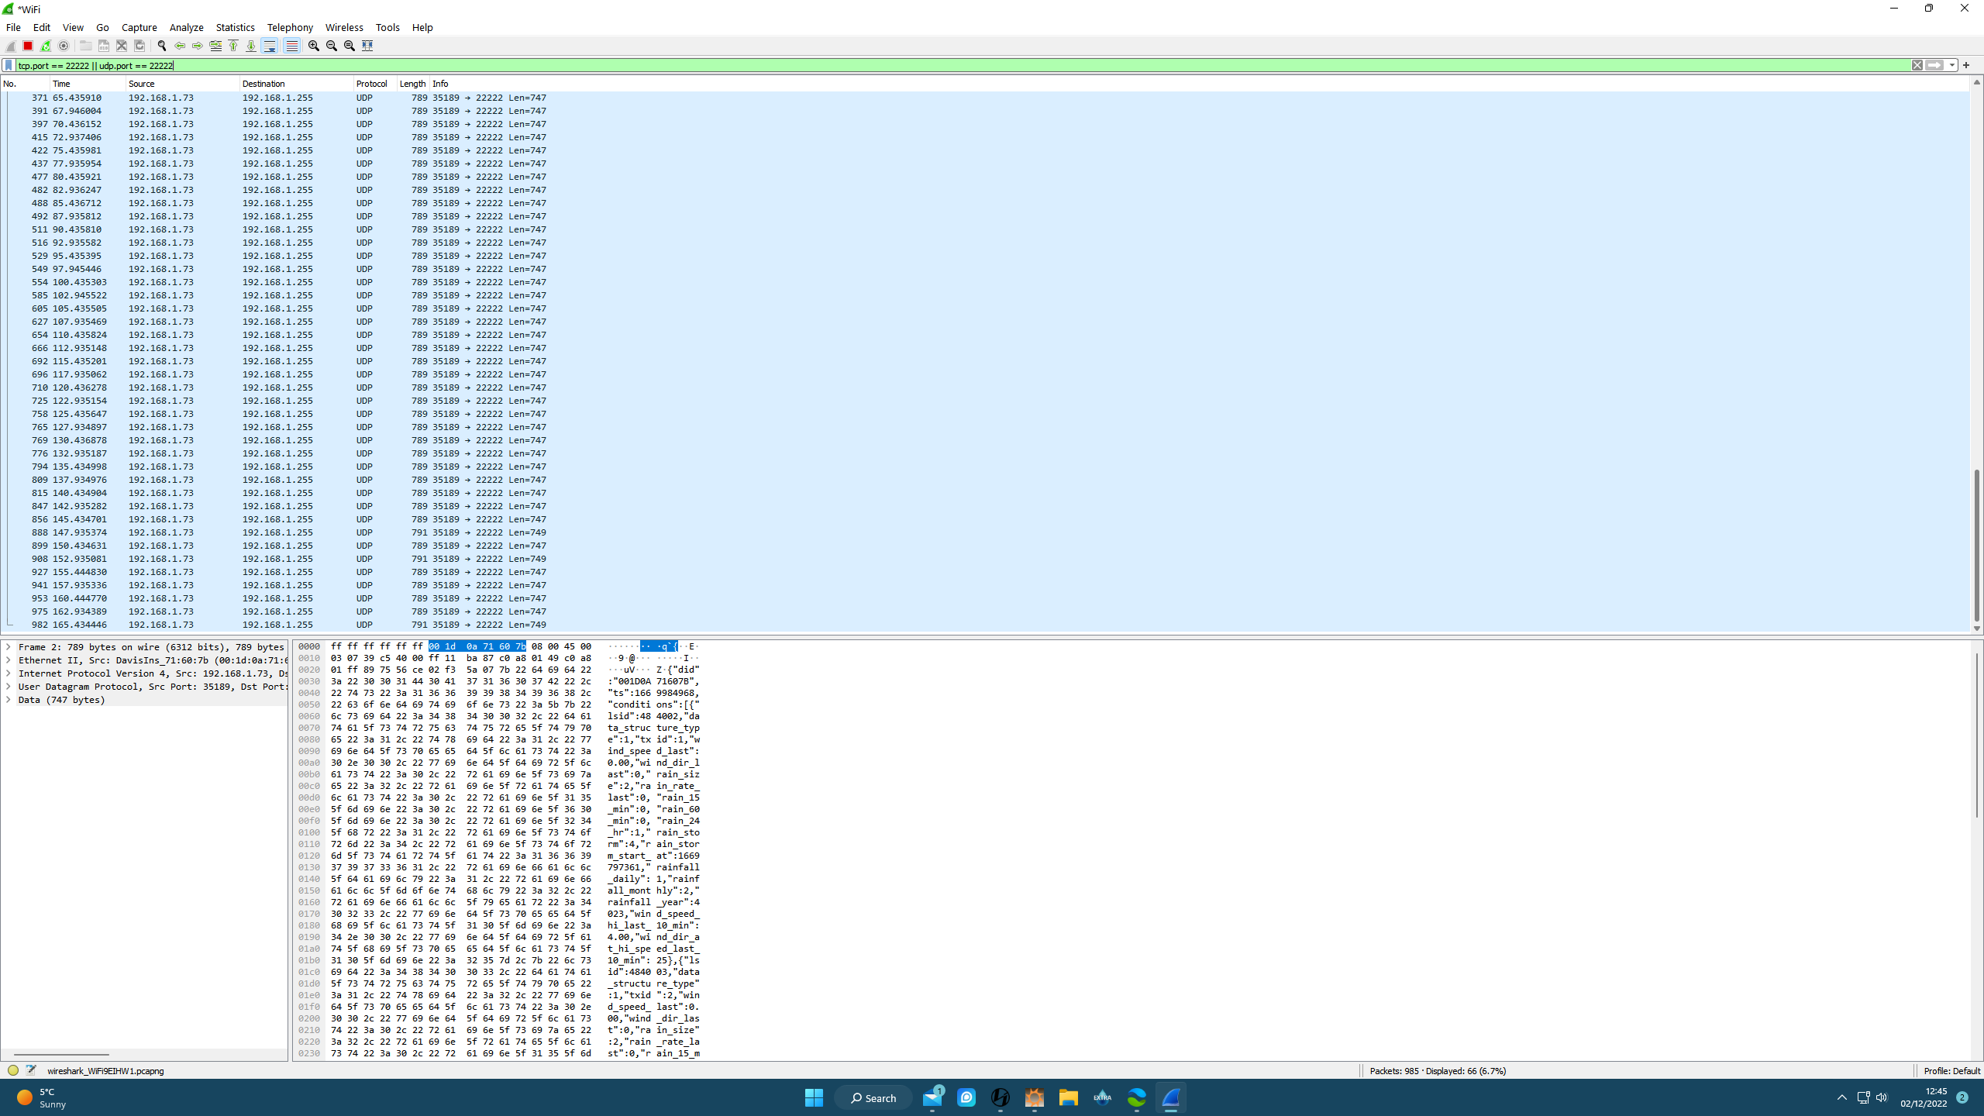Viewport: 1984px width, 1116px height.
Task: Jump to the last packet
Action: coord(251,46)
